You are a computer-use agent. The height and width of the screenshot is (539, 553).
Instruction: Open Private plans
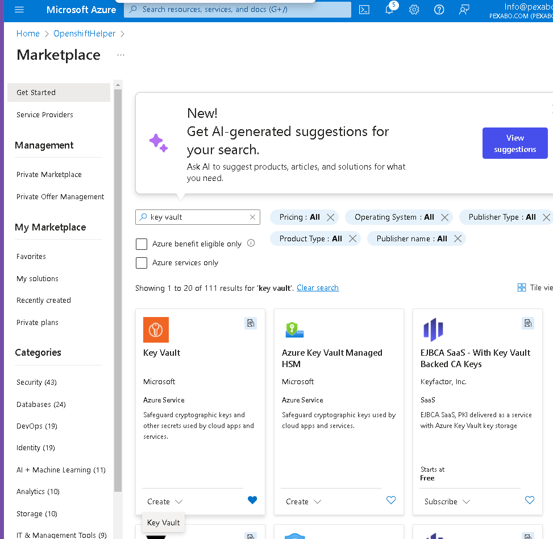click(38, 323)
